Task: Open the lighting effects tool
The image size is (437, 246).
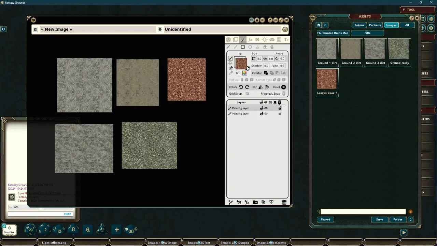Action: coord(265,40)
